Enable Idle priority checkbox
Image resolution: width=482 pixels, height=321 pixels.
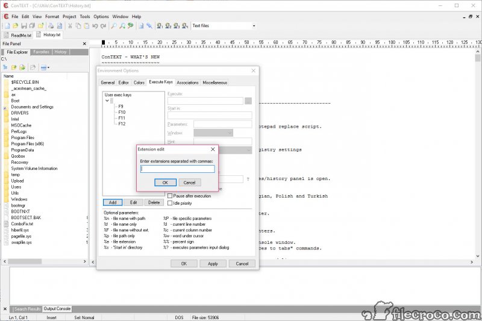click(x=170, y=203)
